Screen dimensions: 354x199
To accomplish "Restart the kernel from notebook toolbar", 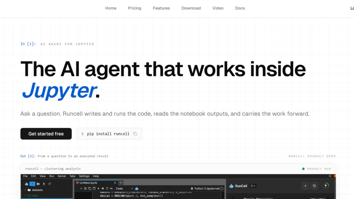I will click(x=107, y=189).
